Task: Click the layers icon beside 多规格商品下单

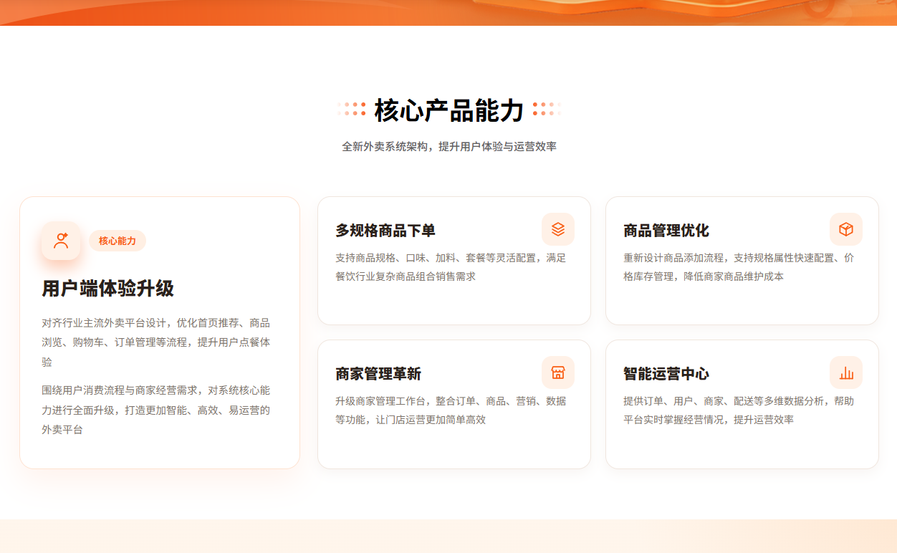Action: pyautogui.click(x=558, y=229)
